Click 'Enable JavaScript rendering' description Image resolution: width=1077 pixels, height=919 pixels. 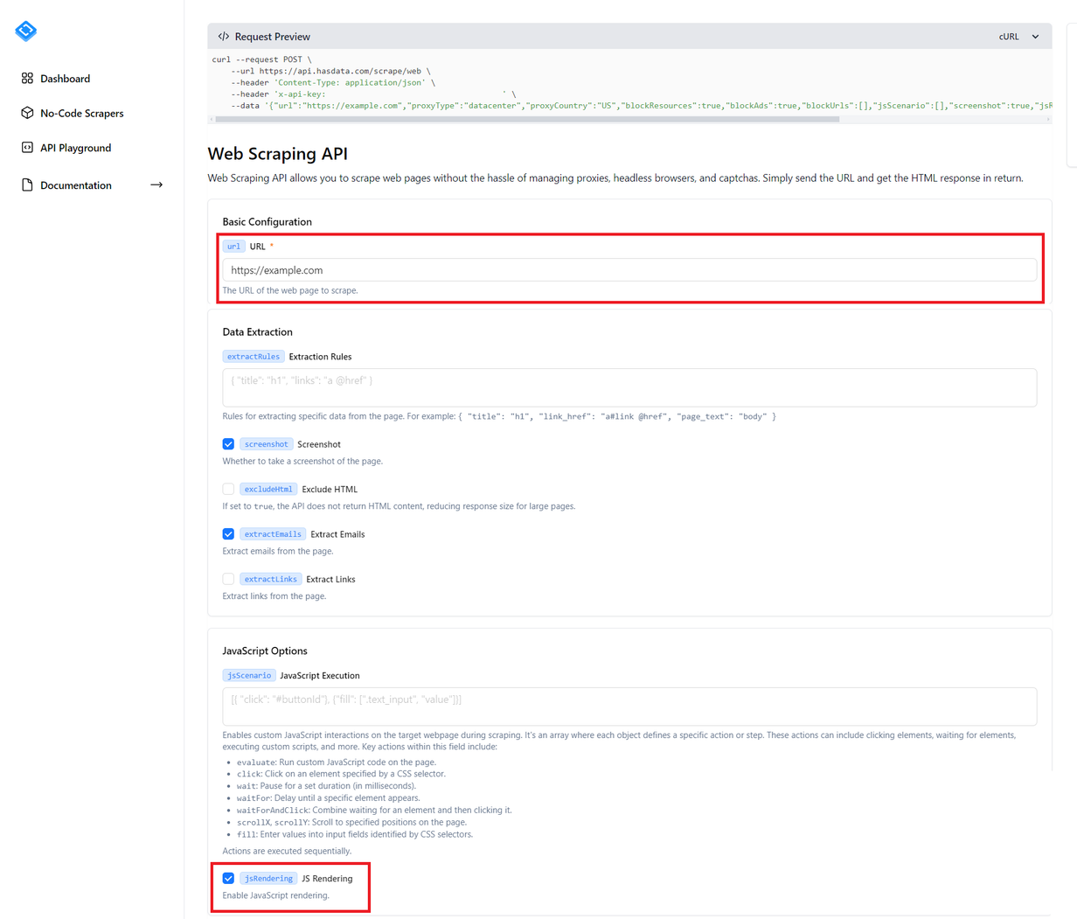point(275,895)
